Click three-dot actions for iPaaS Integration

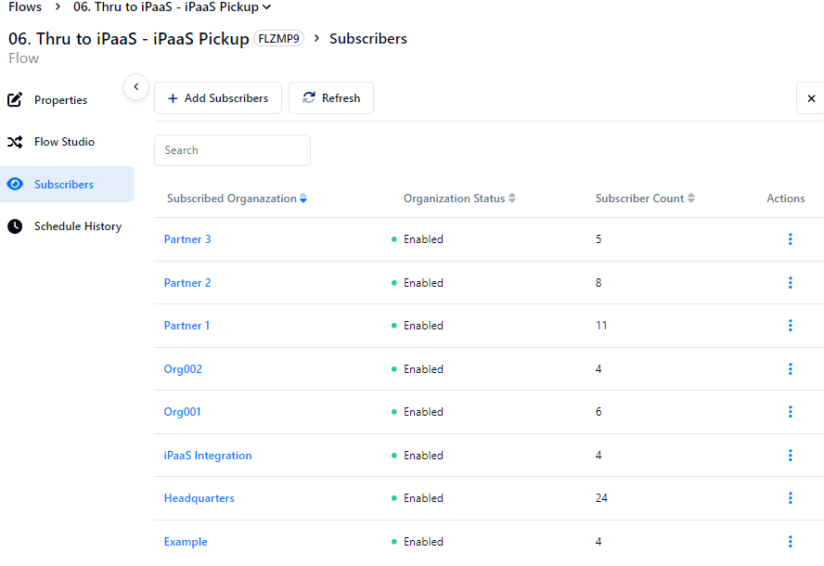click(790, 456)
